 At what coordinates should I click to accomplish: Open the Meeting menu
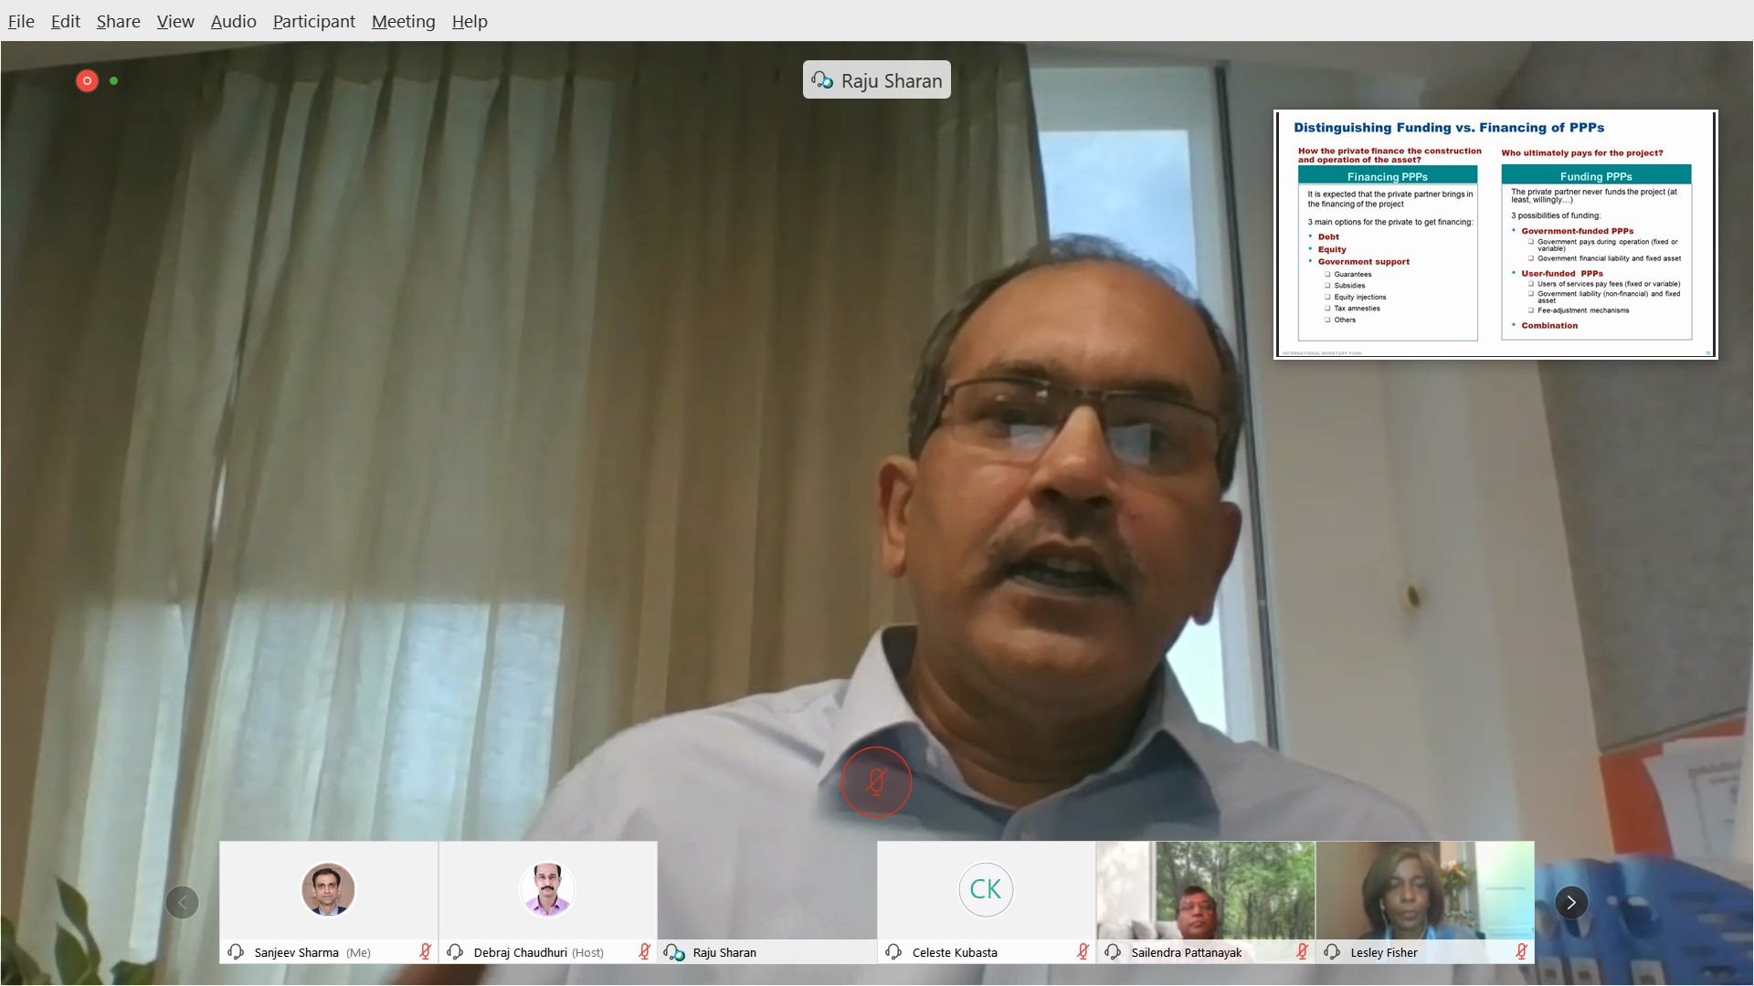click(403, 21)
